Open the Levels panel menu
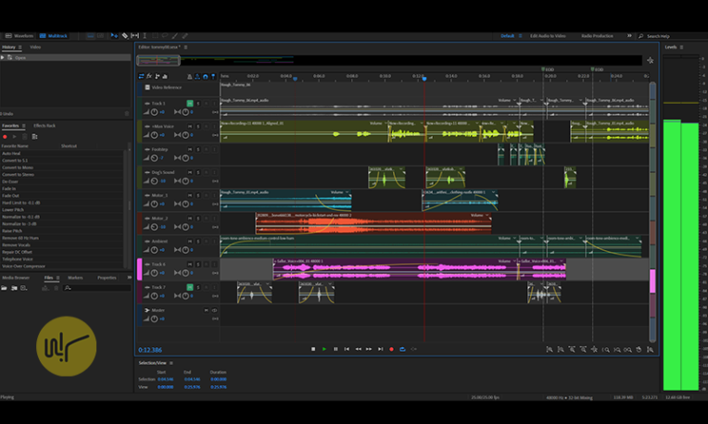 [x=682, y=47]
